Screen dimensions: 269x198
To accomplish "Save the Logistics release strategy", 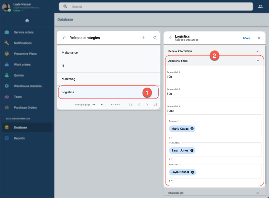I will [246, 38].
